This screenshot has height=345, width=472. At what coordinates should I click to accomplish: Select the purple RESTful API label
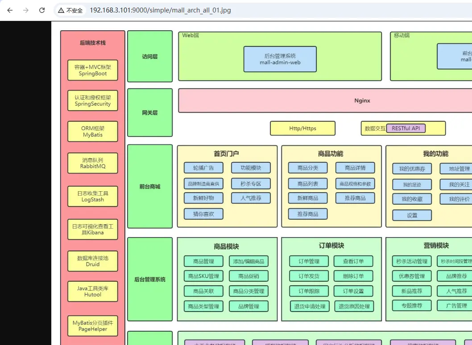pos(406,128)
